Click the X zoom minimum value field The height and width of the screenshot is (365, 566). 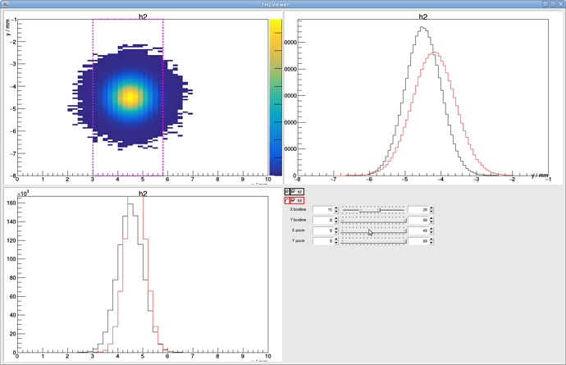322,231
